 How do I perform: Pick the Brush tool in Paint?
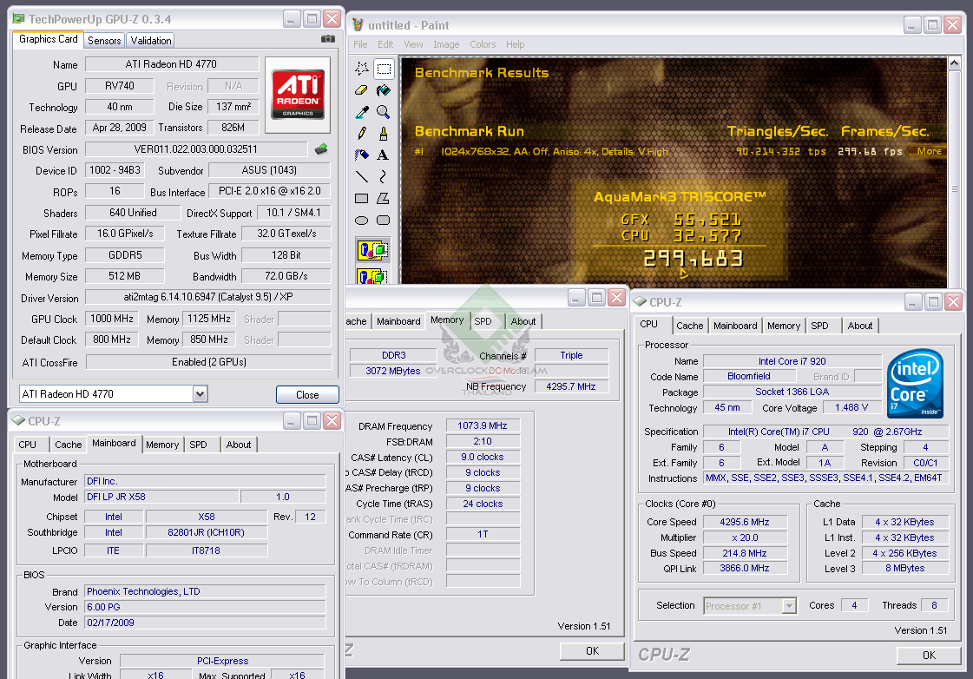384,134
